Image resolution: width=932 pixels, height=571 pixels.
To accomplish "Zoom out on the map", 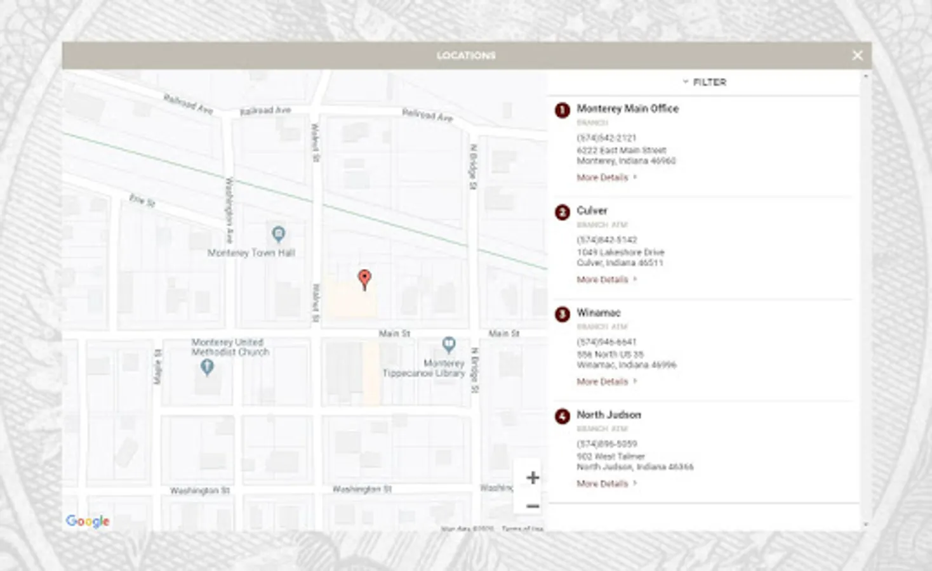I will pyautogui.click(x=533, y=506).
